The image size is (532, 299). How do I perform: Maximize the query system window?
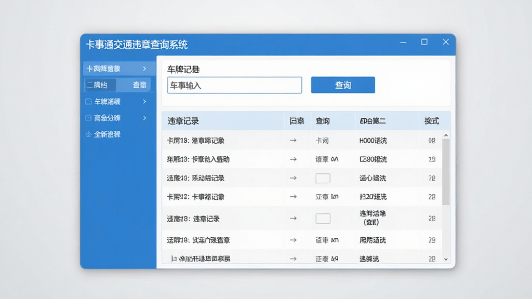click(424, 42)
